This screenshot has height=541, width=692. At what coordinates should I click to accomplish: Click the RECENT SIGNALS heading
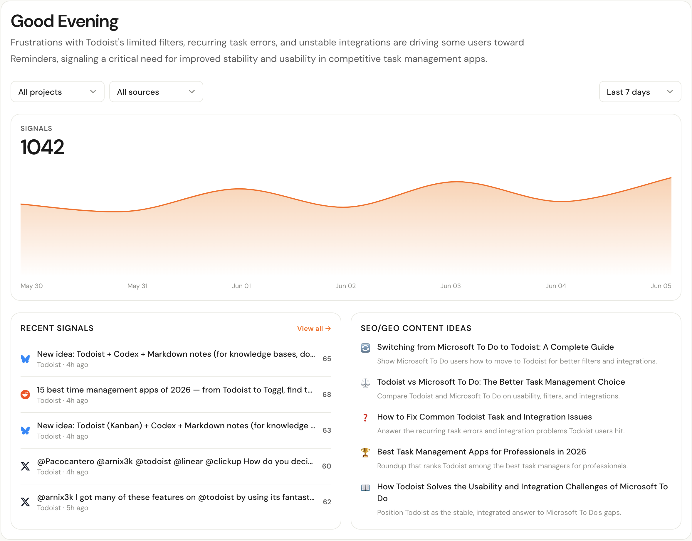pyautogui.click(x=57, y=328)
